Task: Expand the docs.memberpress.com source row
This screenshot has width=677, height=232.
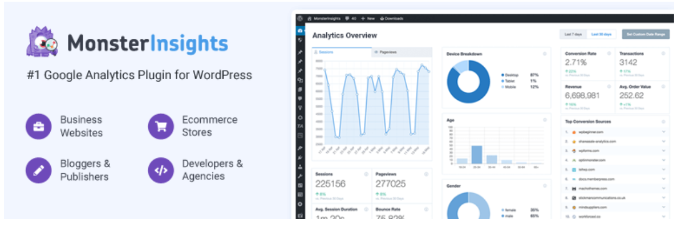Action: [x=664, y=179]
